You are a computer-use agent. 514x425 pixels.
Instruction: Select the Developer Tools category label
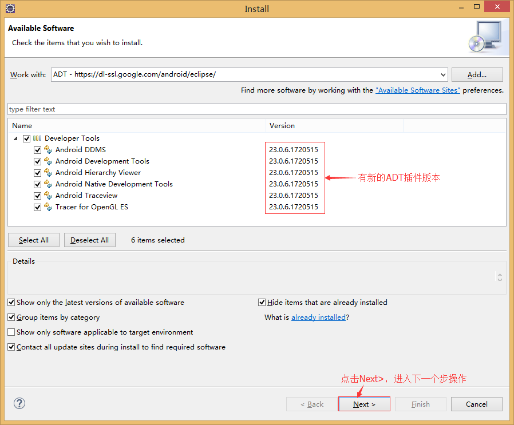pyautogui.click(x=72, y=138)
